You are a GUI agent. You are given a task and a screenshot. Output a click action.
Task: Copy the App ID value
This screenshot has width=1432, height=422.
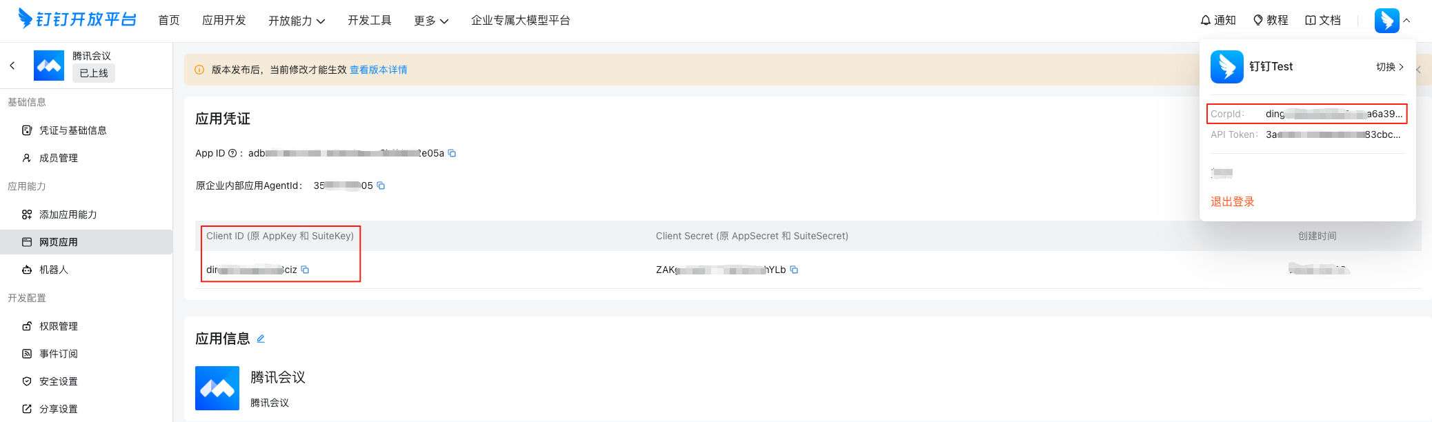click(452, 153)
